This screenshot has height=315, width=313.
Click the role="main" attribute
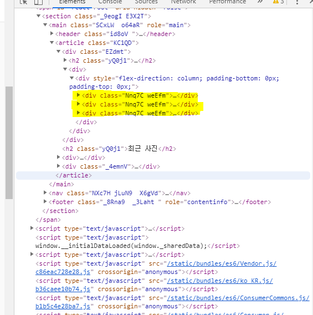point(167,25)
